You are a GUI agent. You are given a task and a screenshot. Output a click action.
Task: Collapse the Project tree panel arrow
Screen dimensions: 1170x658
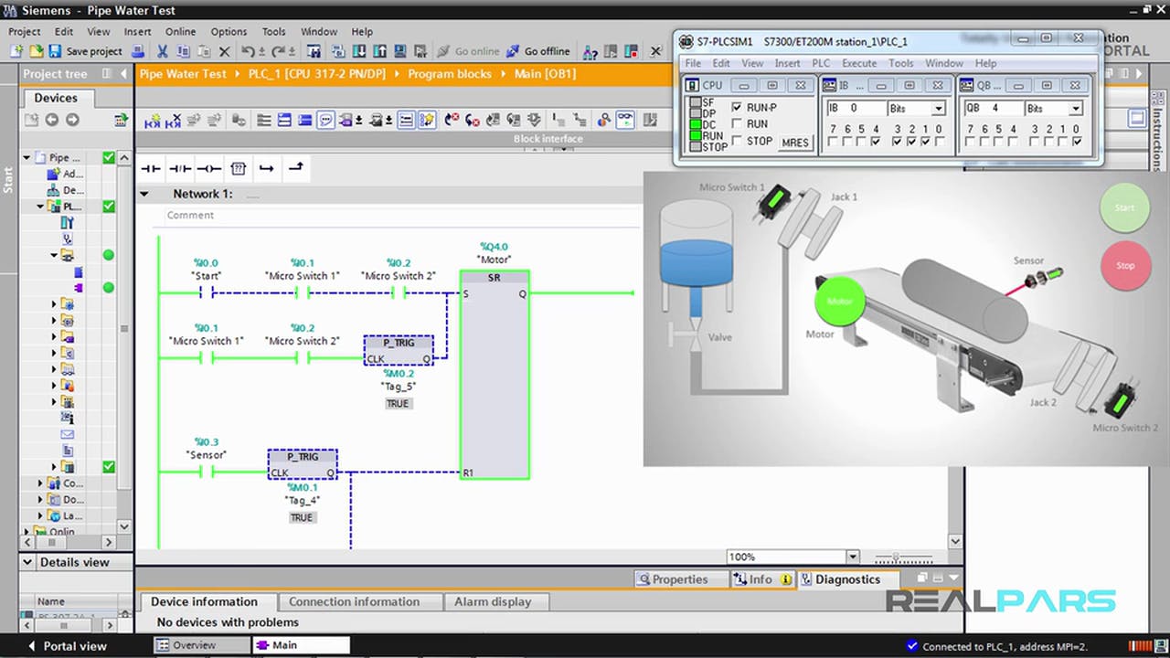[x=123, y=74]
